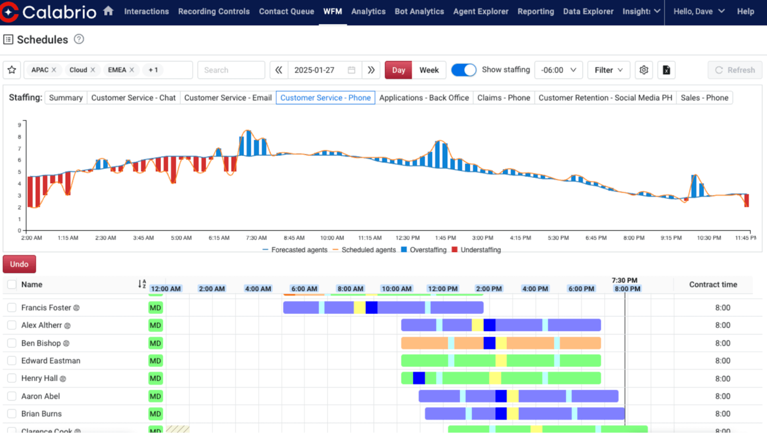
Task: Click the home icon in the top navigation
Action: (108, 11)
